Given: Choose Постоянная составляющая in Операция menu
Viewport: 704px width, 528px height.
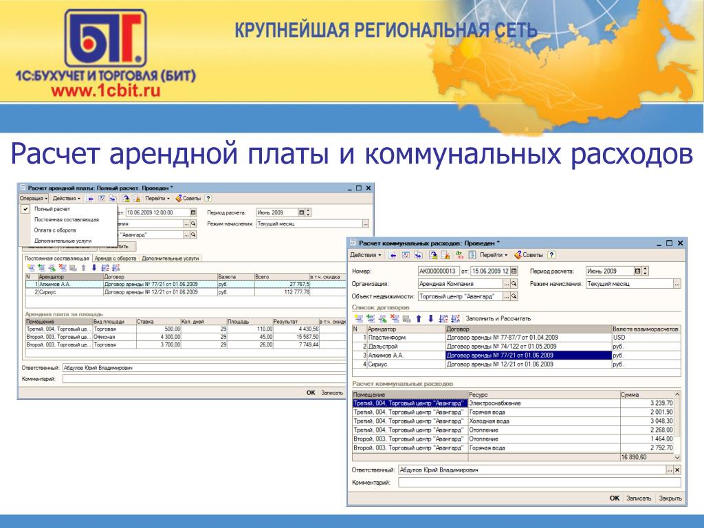Looking at the screenshot, I should 67,220.
